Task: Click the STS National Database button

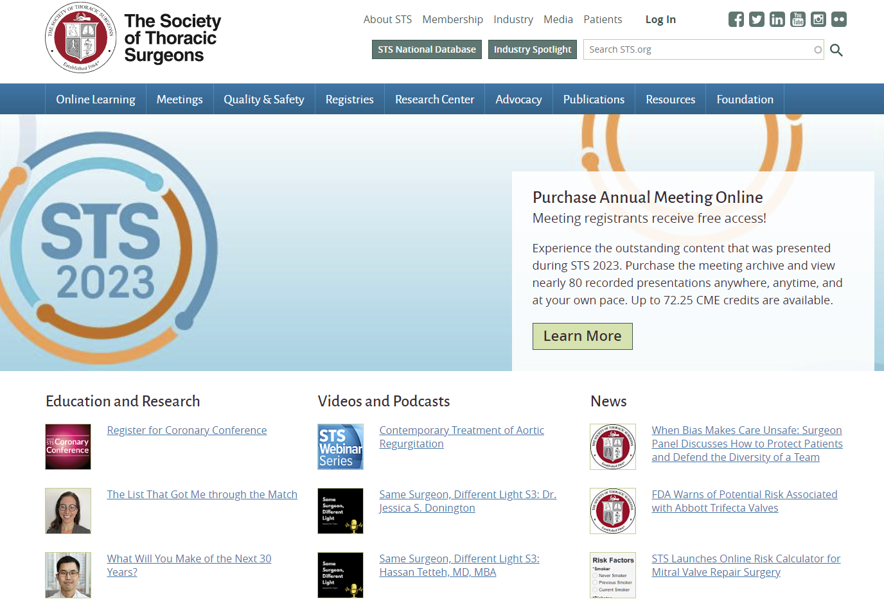Action: [x=427, y=49]
